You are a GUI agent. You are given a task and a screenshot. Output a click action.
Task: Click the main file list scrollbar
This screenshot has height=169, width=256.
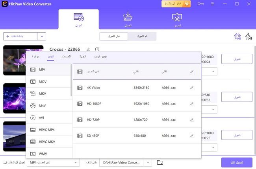[255, 100]
